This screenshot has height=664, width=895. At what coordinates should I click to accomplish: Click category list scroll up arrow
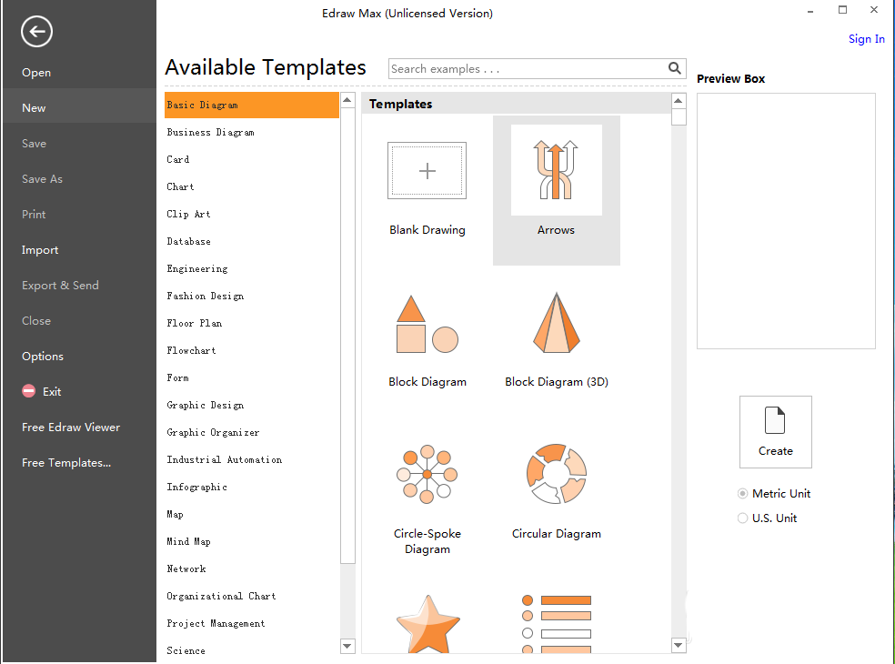[x=347, y=100]
